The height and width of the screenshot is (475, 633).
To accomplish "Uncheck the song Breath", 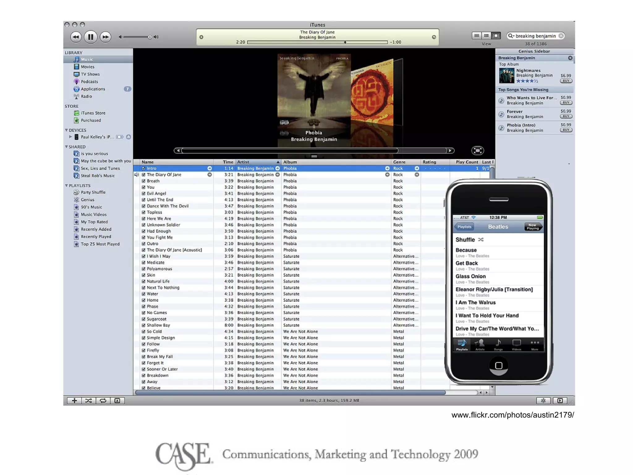I will click(143, 181).
